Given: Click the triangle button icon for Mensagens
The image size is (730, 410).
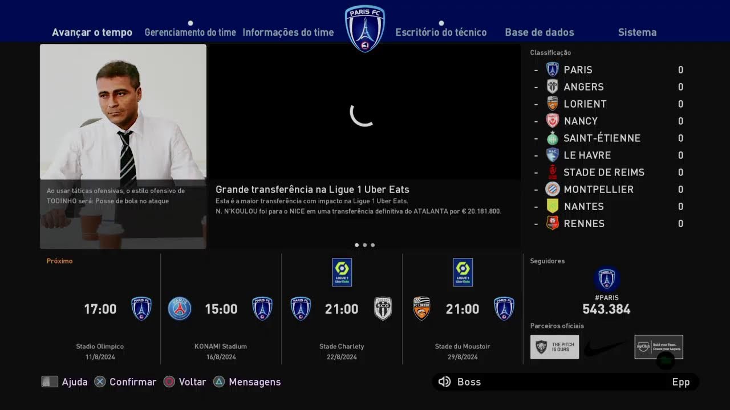Looking at the screenshot, I should (x=219, y=382).
